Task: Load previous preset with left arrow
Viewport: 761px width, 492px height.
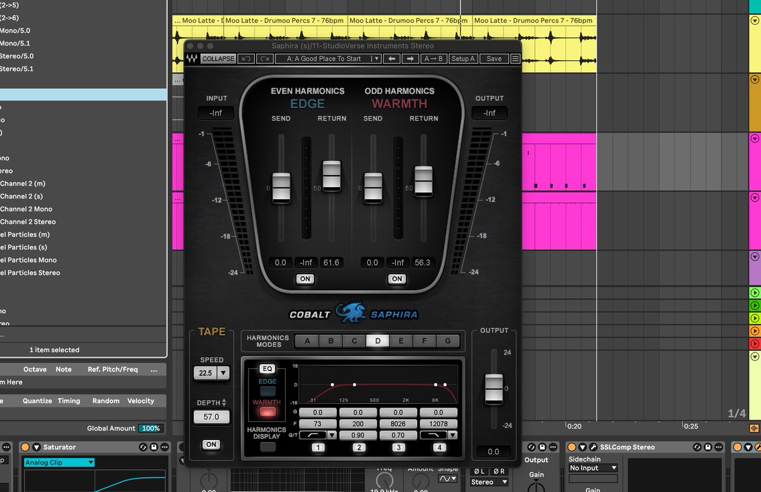Action: (393, 58)
